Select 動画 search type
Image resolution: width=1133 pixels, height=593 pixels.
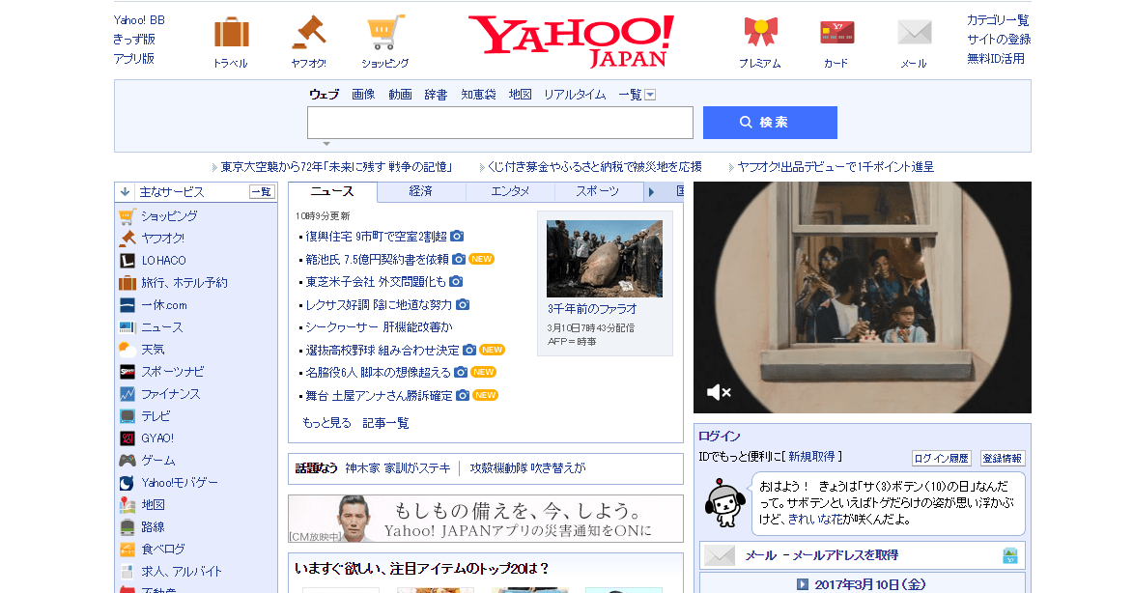(400, 95)
